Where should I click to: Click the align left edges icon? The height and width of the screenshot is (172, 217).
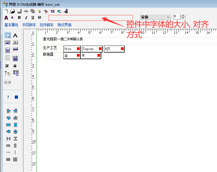pos(8,111)
